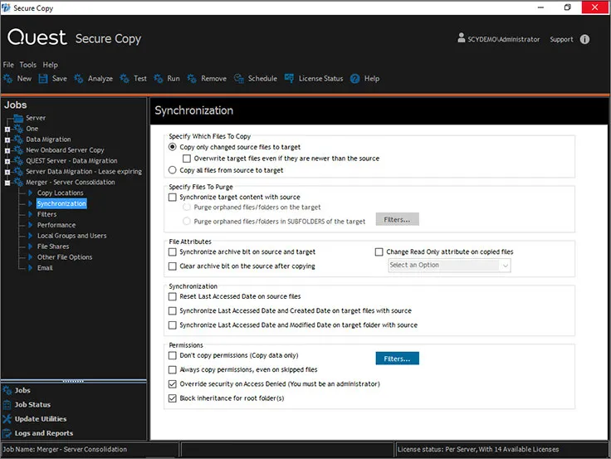This screenshot has height=459, width=611.
Task: Uncheck Block inheritance for root folder(s)
Action: [173, 398]
